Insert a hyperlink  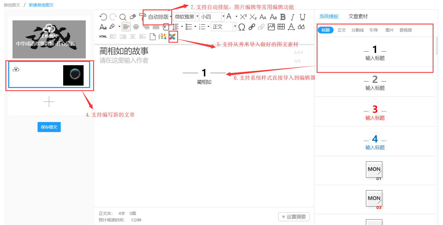point(252,27)
